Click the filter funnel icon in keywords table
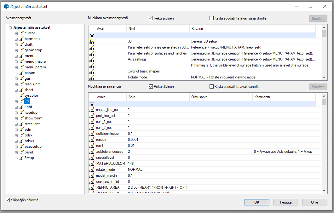The height and width of the screenshot is (213, 334). (92, 104)
